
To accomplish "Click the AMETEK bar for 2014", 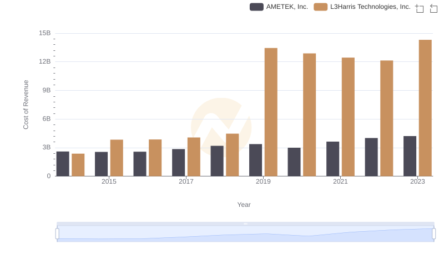I will click(63, 164).
